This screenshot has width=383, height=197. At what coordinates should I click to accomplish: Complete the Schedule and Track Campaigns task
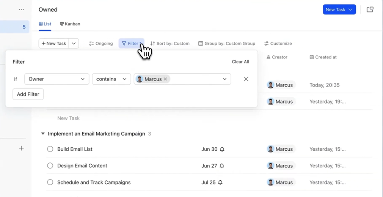point(50,183)
